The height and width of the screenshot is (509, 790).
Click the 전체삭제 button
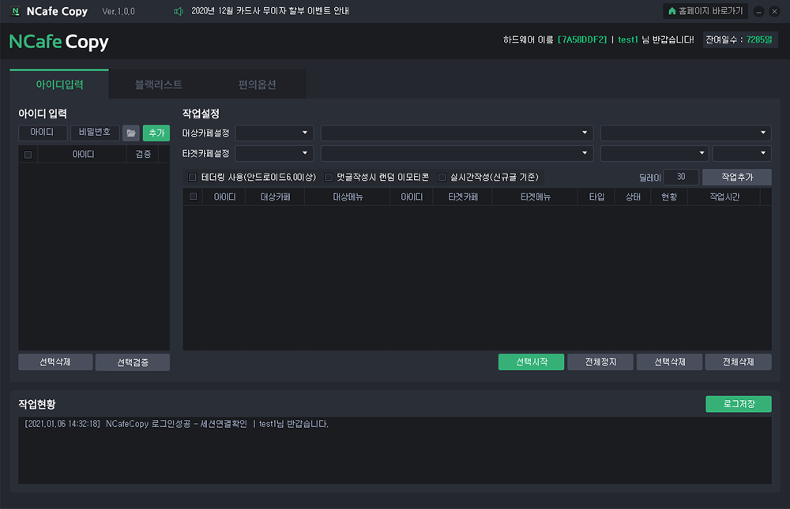739,362
